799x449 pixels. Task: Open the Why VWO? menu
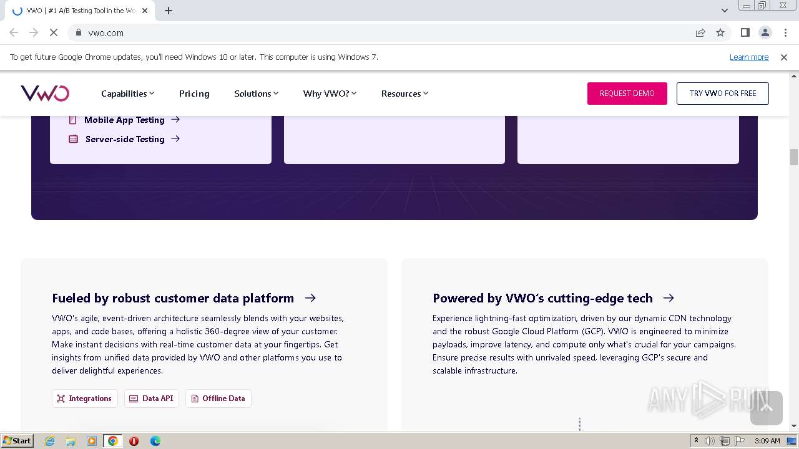330,94
